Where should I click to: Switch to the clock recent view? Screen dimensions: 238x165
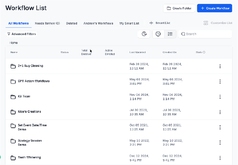pyautogui.click(x=158, y=34)
